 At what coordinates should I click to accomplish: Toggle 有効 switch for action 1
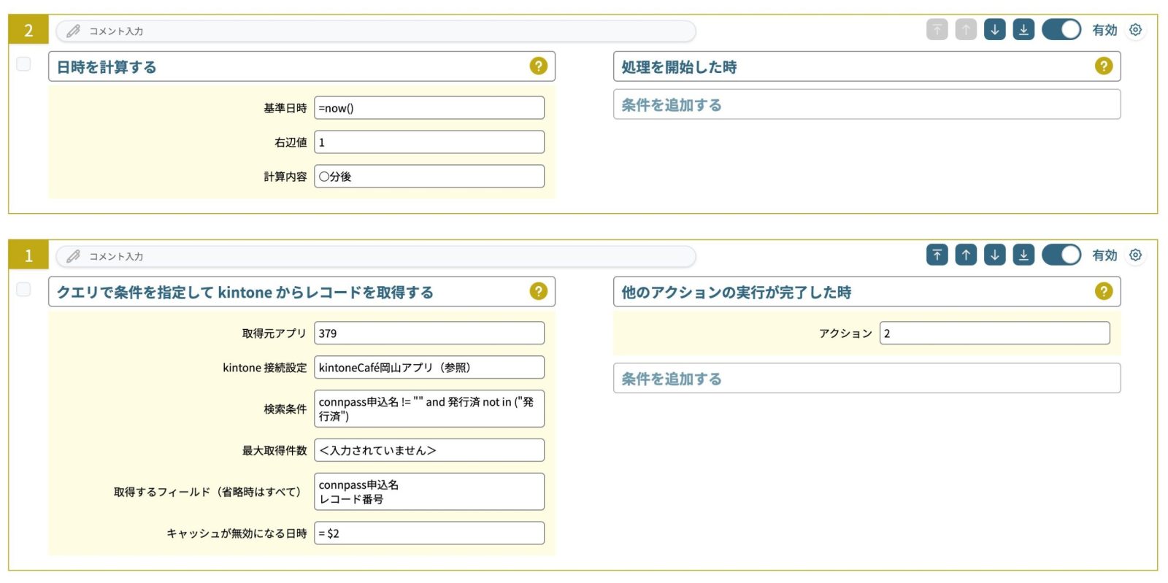[x=1061, y=255]
